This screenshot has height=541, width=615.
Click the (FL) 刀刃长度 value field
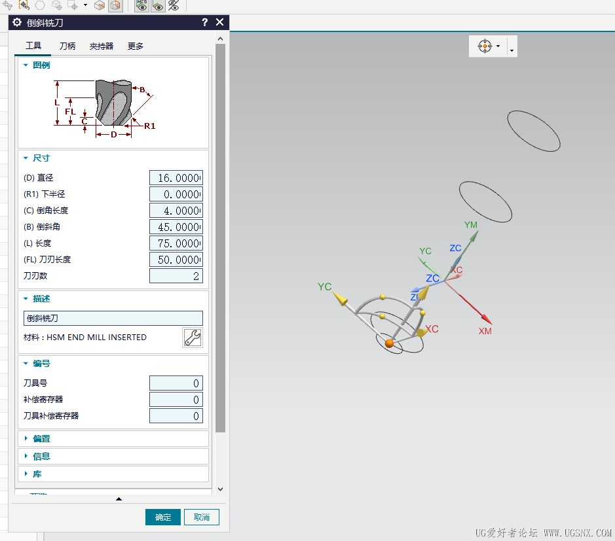(x=176, y=260)
